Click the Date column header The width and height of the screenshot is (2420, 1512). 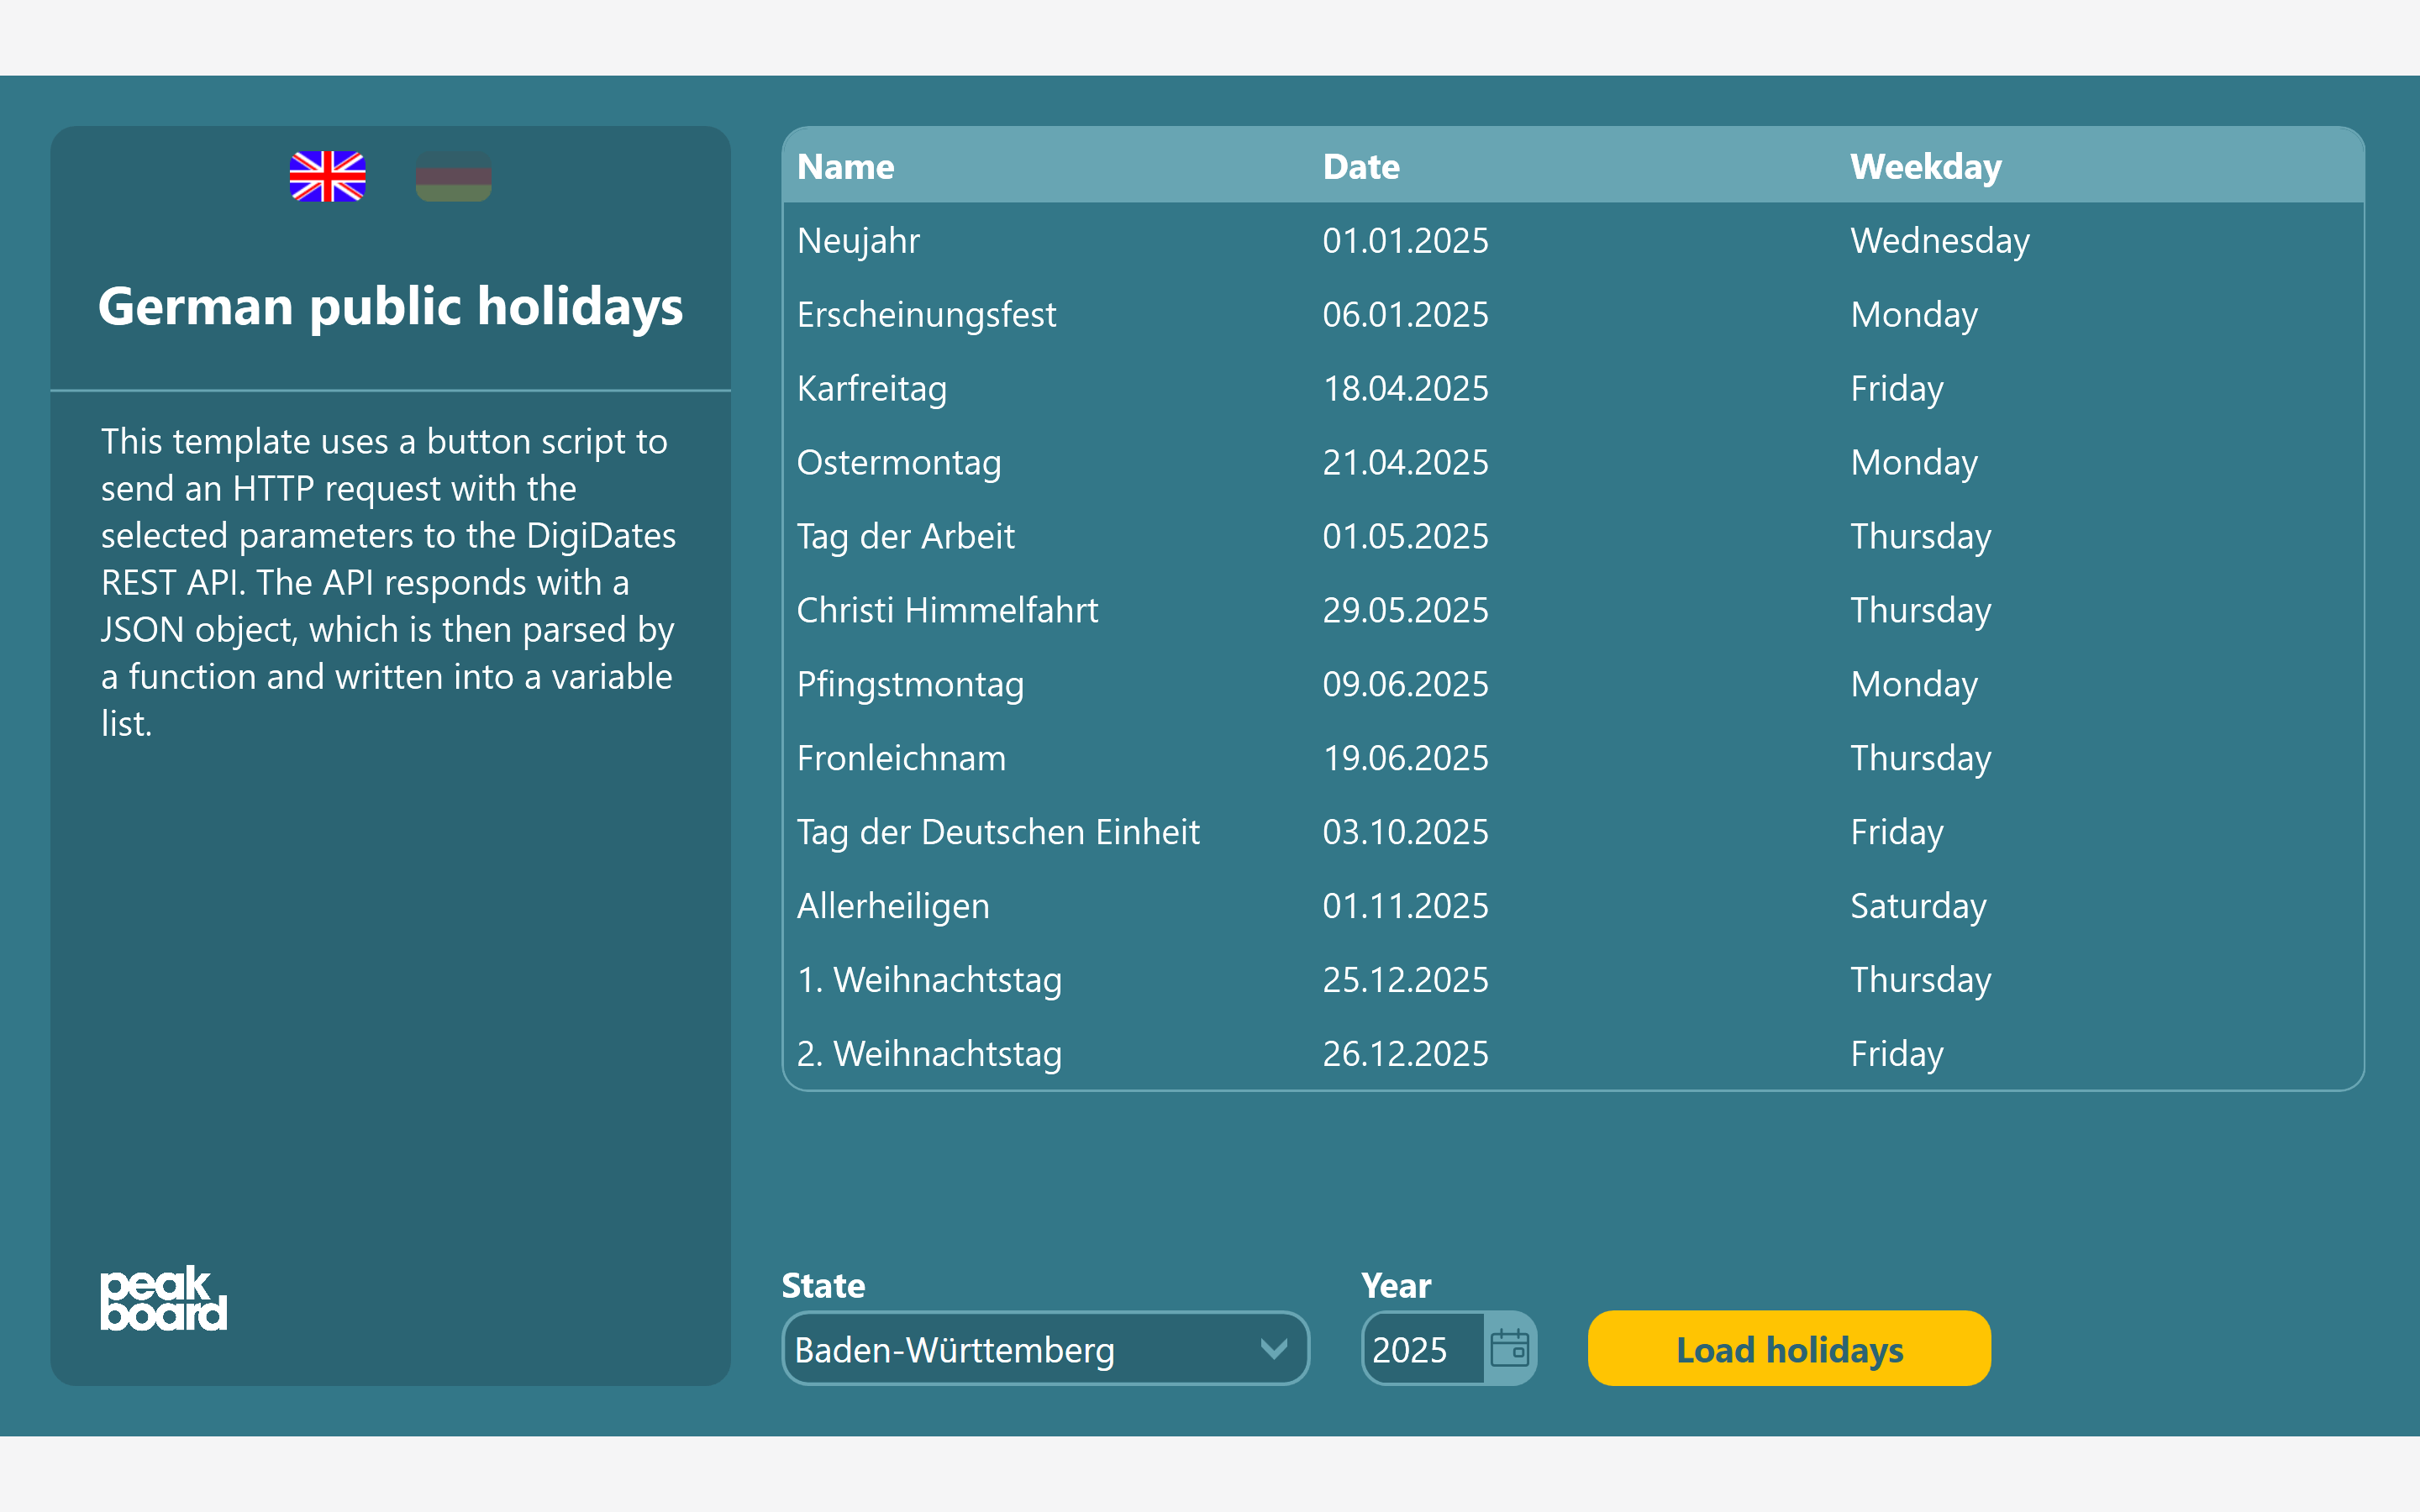click(x=1360, y=166)
